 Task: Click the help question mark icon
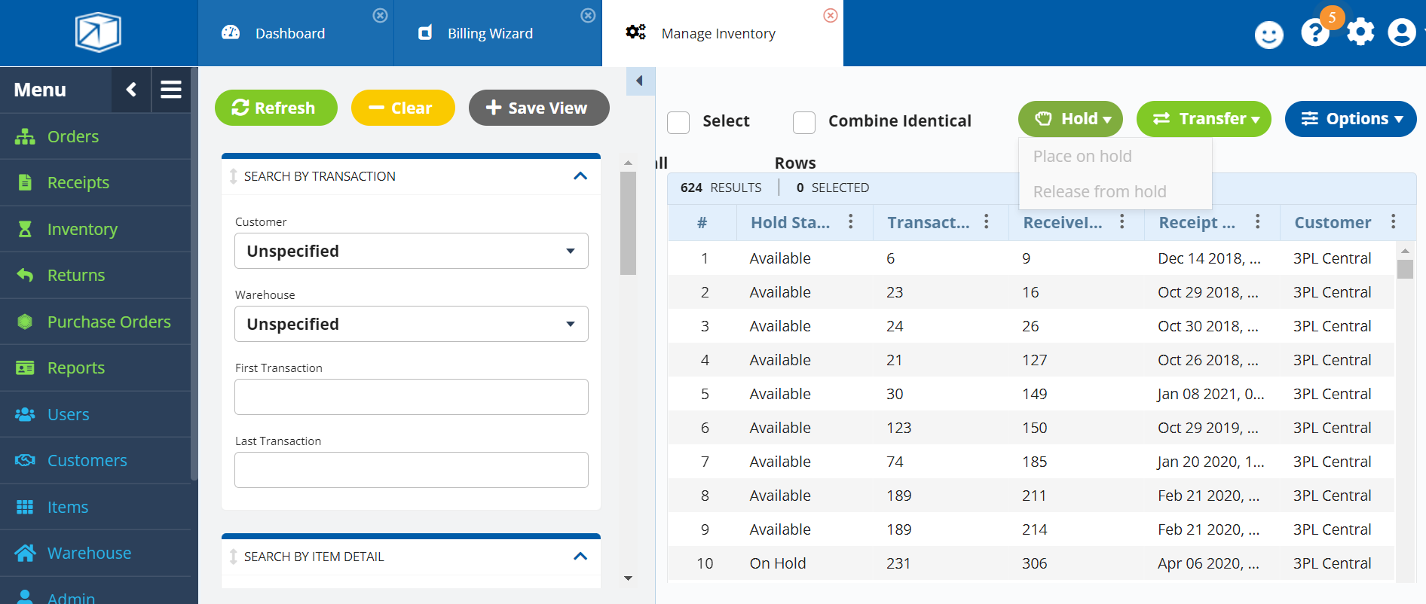pyautogui.click(x=1314, y=33)
